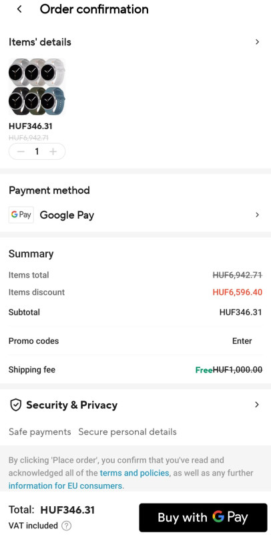Viewport: 271px width, 535px height.
Task: Select Google Pay payment method row
Action: [135, 215]
